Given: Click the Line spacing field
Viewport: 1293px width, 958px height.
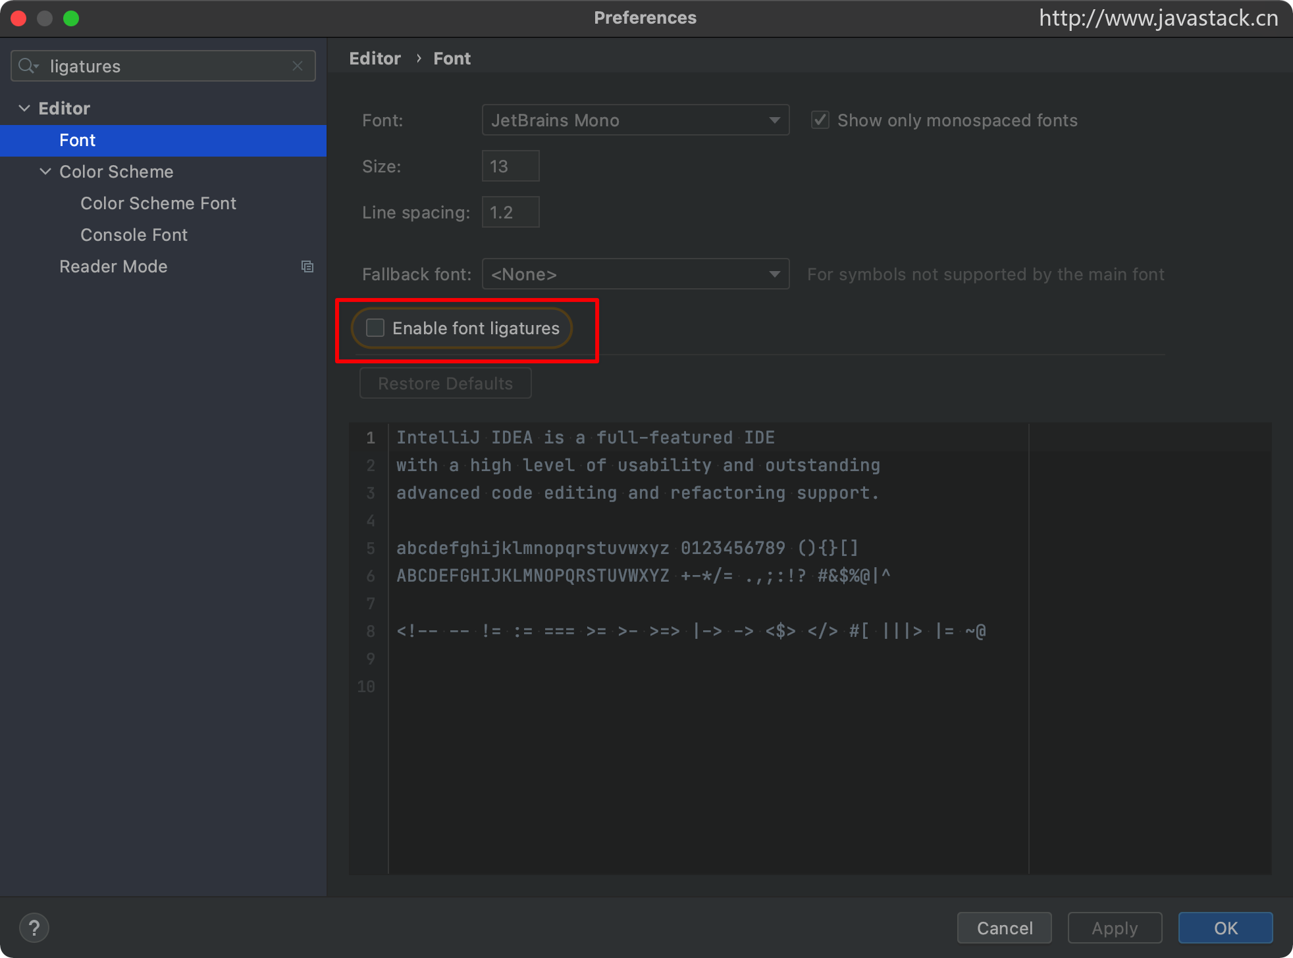Looking at the screenshot, I should (x=510, y=213).
